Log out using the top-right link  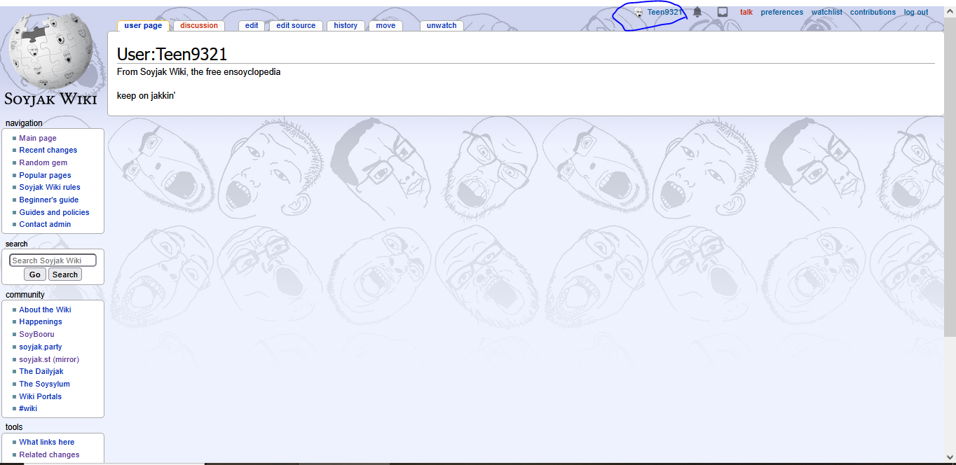(915, 12)
